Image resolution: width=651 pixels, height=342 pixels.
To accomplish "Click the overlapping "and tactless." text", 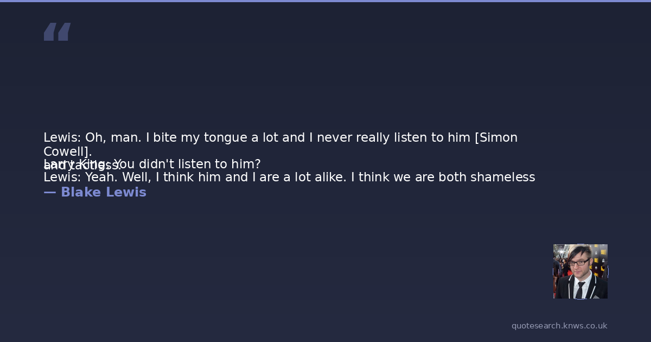I will pyautogui.click(x=82, y=166).
